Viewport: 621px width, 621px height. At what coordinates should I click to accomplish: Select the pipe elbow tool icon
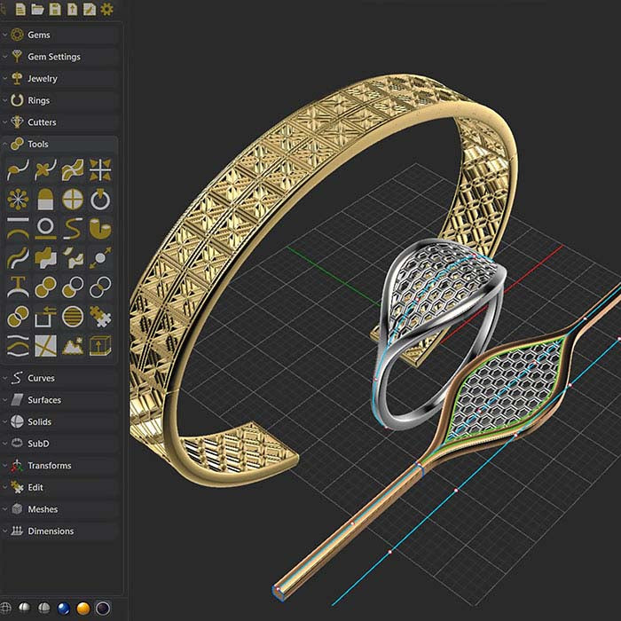100,228
